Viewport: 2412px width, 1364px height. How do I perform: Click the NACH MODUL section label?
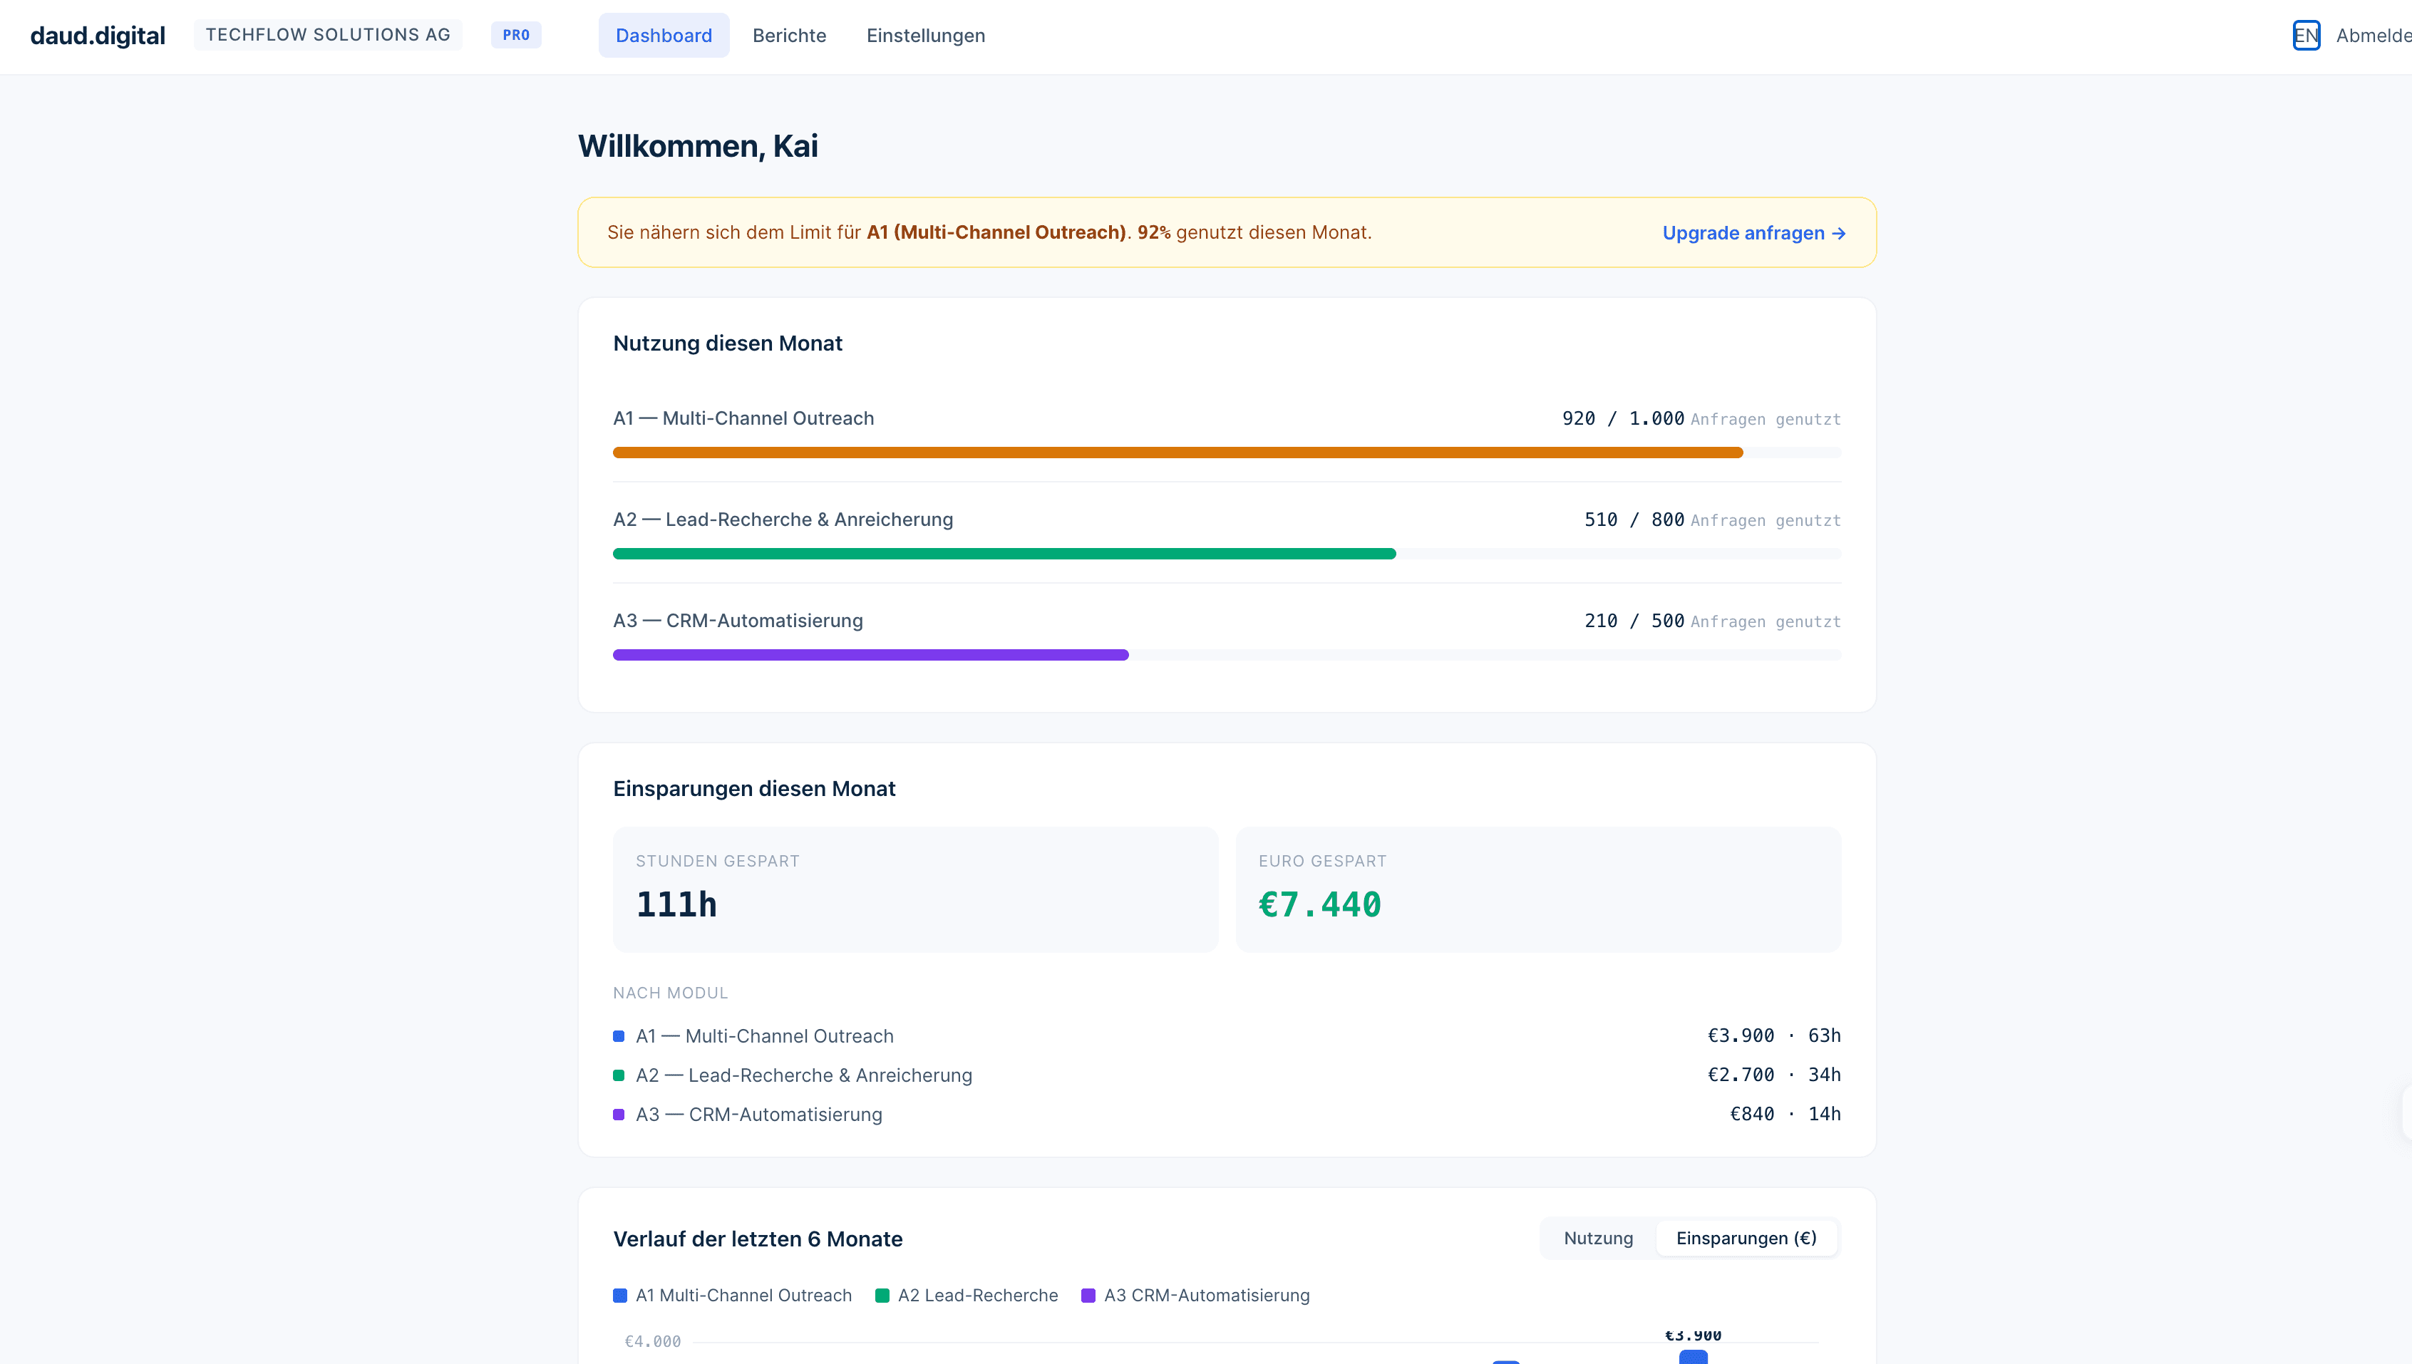pyautogui.click(x=671, y=993)
